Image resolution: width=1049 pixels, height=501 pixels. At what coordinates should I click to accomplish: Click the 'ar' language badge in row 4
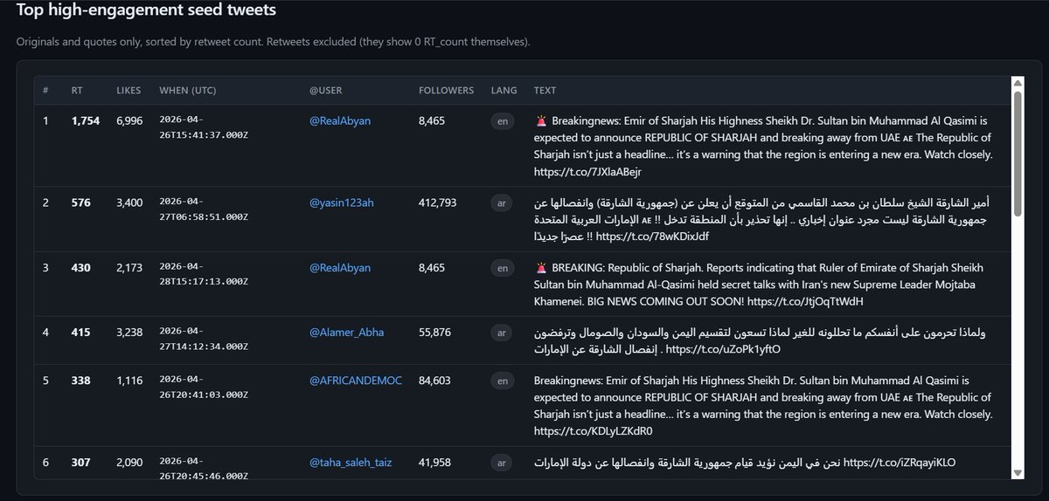click(502, 333)
